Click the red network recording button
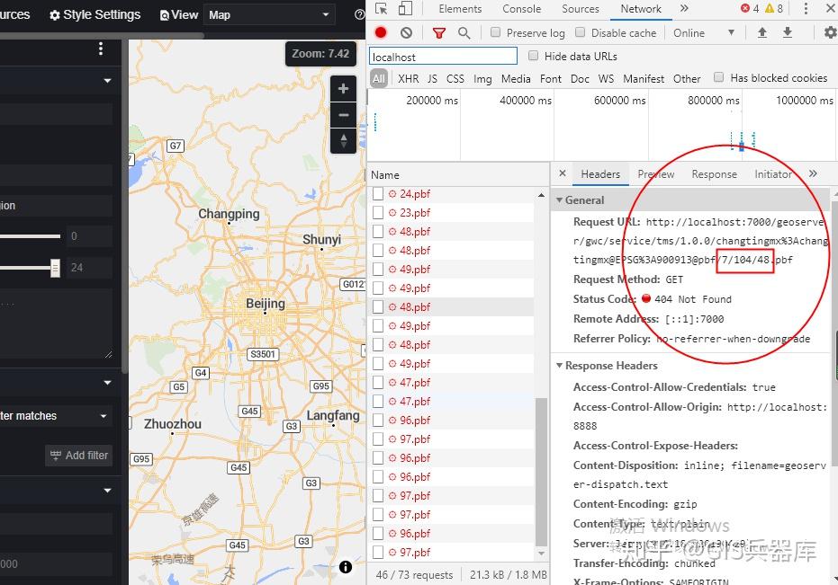Screen dimensions: 838x585 click(380, 31)
